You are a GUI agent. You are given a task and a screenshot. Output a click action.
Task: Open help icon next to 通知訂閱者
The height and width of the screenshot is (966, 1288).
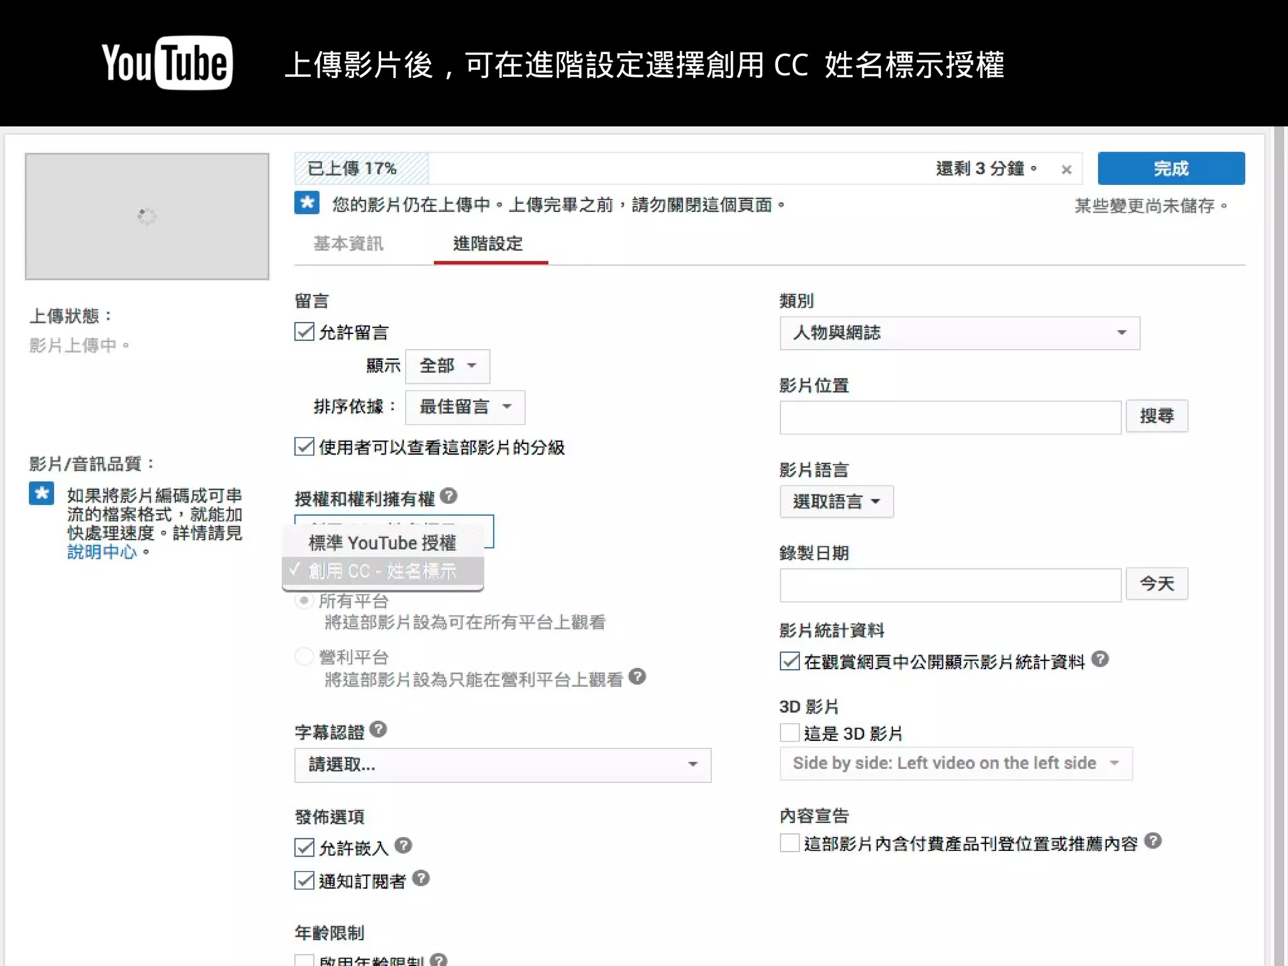[x=421, y=879]
